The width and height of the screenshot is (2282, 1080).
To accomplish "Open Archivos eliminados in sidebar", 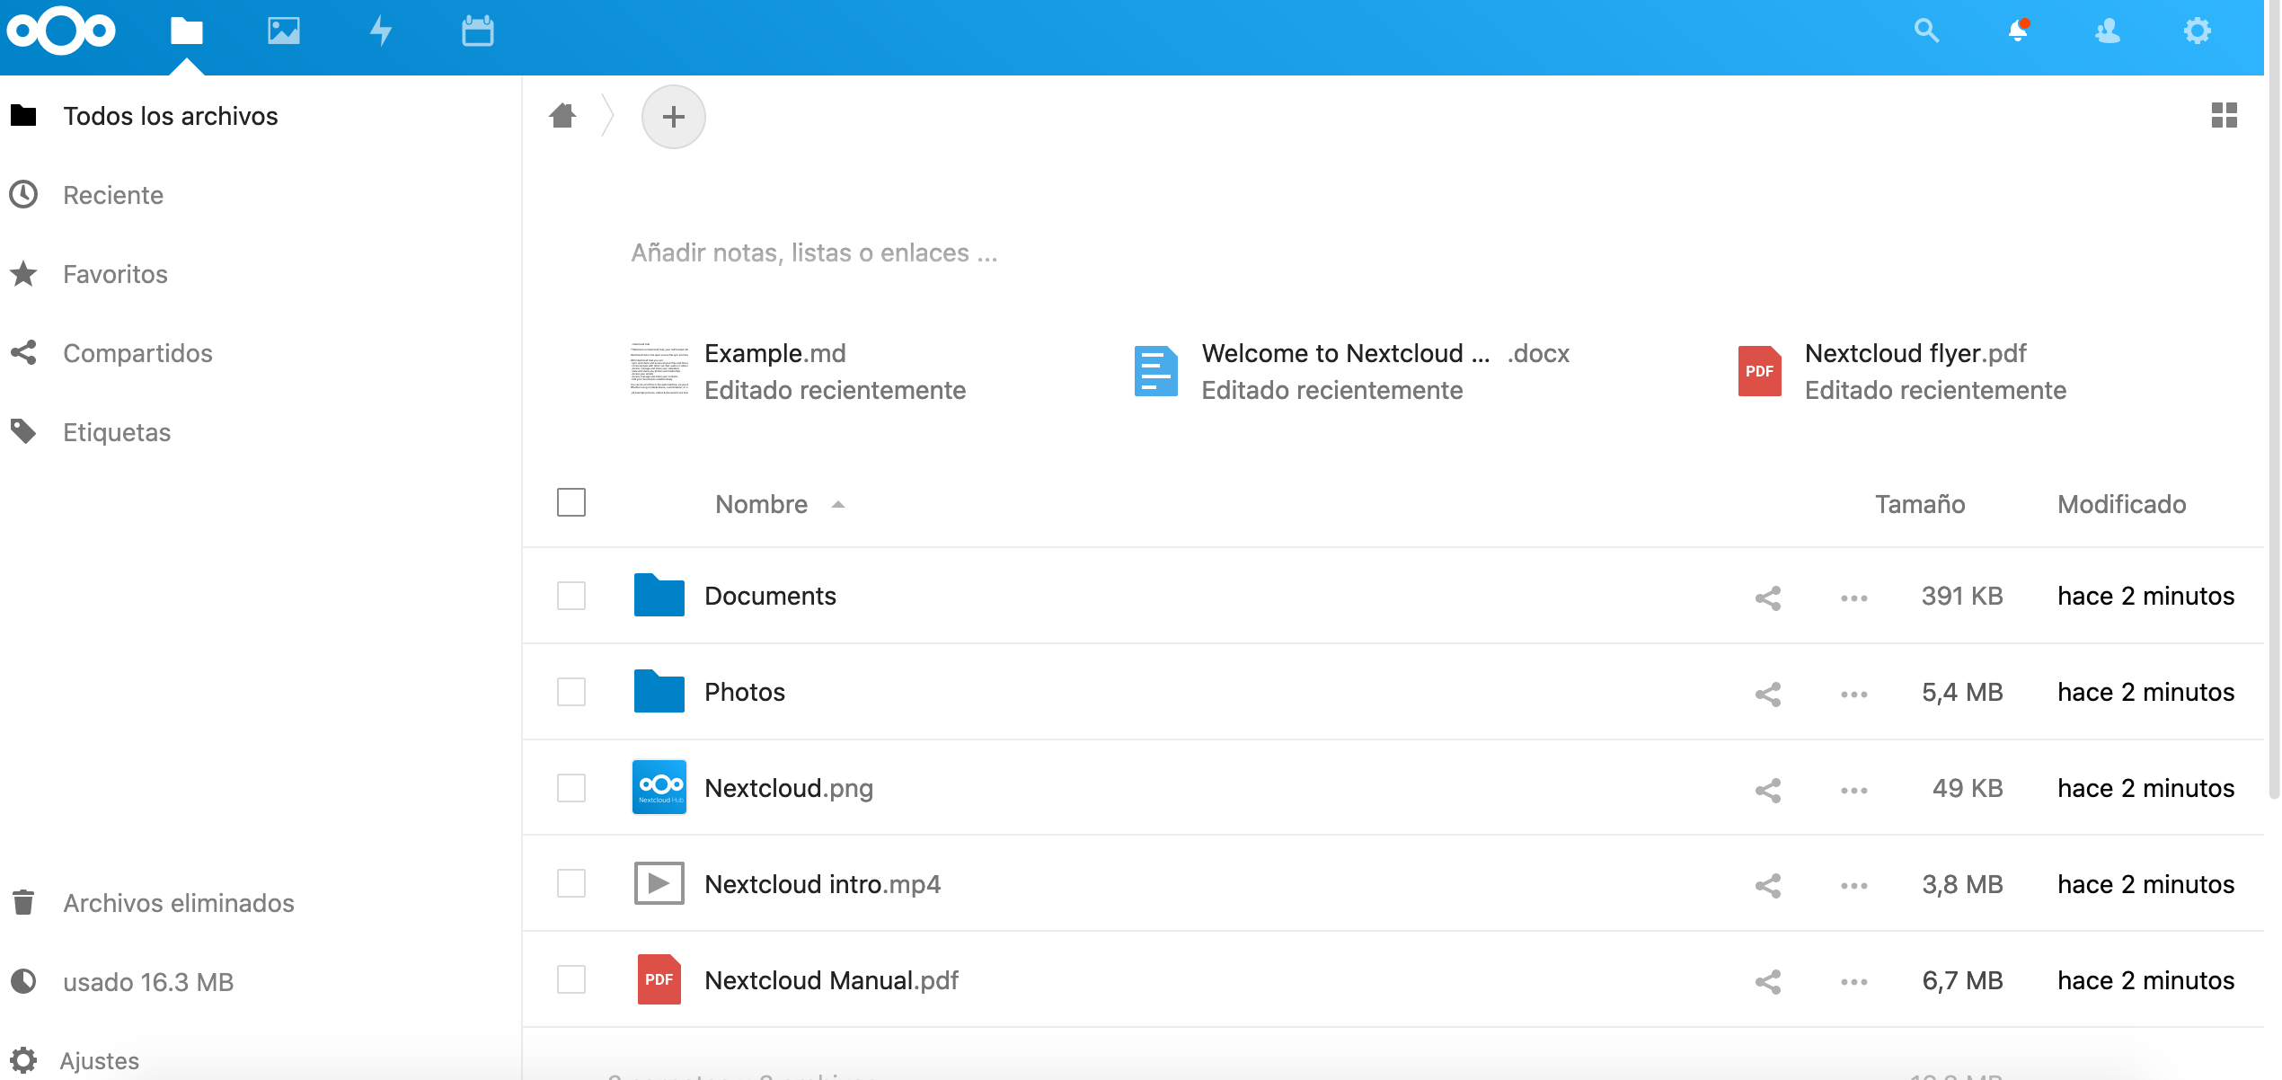I will tap(178, 903).
